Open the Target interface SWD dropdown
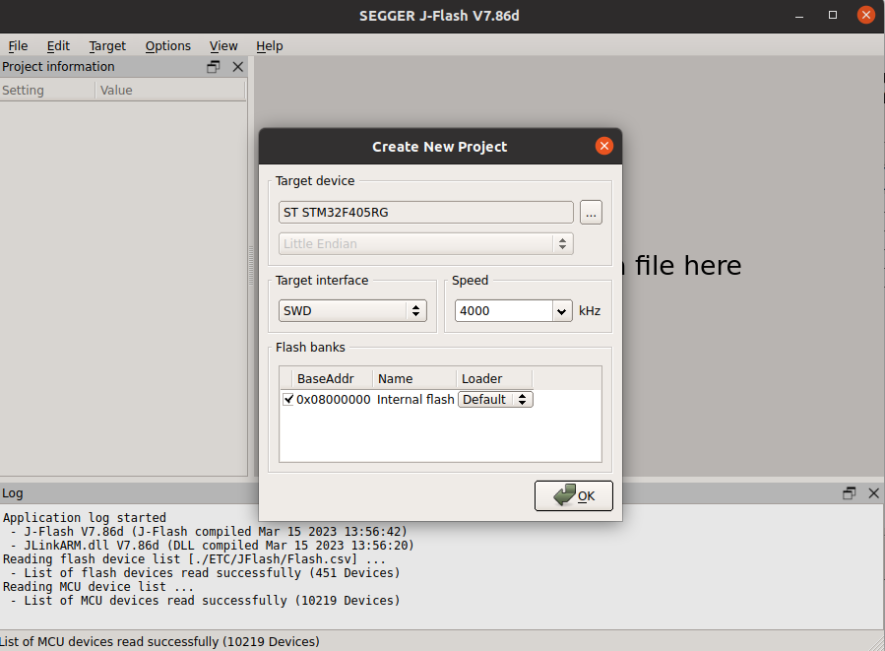This screenshot has width=885, height=651. [352, 310]
